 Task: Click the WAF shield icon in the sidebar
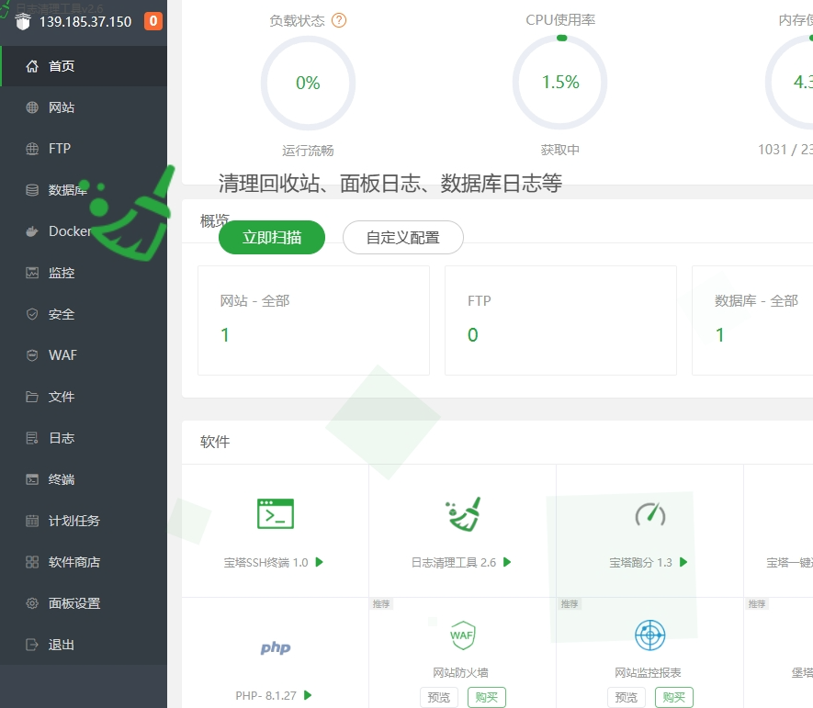(32, 355)
